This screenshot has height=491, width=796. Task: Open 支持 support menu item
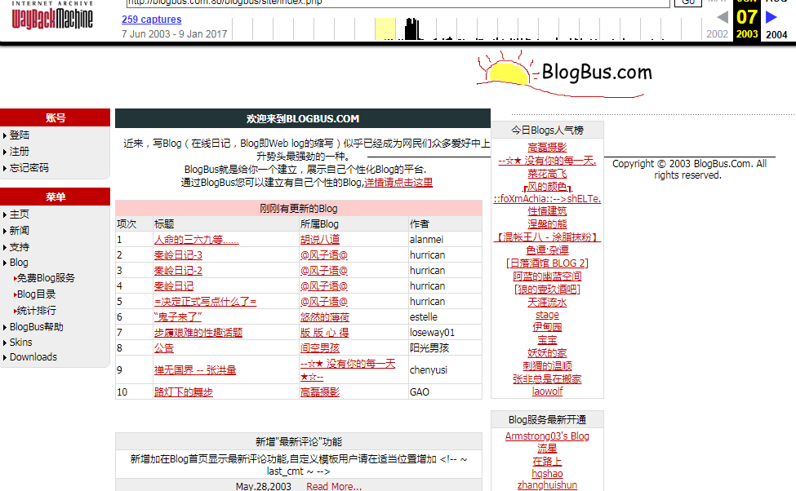[x=20, y=247]
